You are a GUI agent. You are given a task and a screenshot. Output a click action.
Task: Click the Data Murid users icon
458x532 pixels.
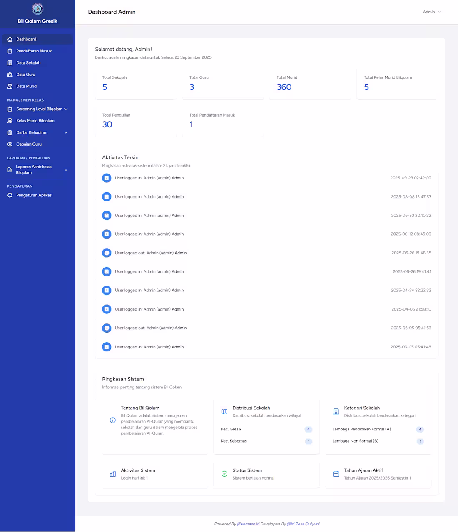pyautogui.click(x=10, y=86)
